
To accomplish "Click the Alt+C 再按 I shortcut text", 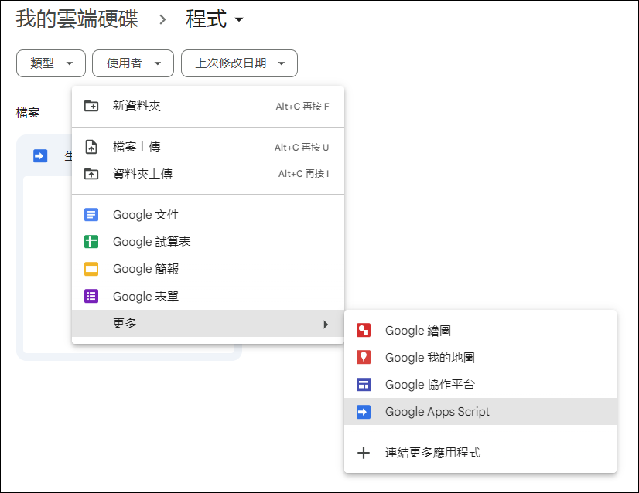I will 303,174.
